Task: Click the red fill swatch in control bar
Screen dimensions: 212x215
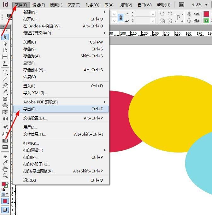Action: [206, 14]
